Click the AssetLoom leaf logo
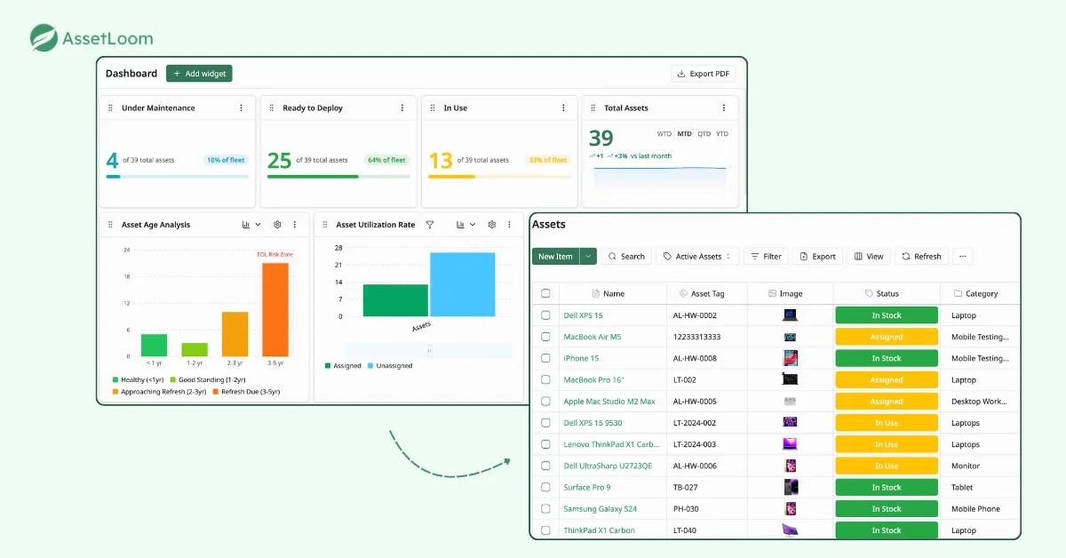1066x558 pixels. [44, 37]
